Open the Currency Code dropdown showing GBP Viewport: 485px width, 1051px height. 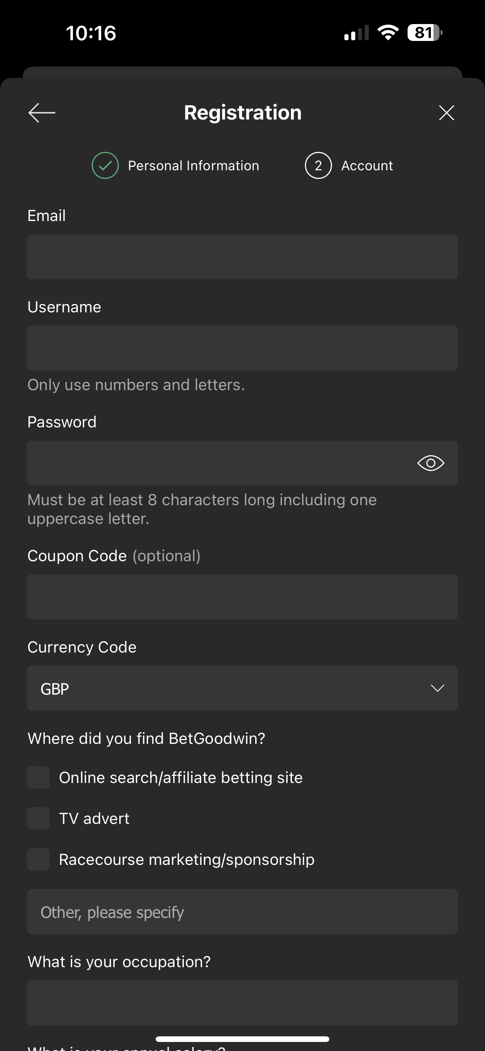tap(242, 688)
